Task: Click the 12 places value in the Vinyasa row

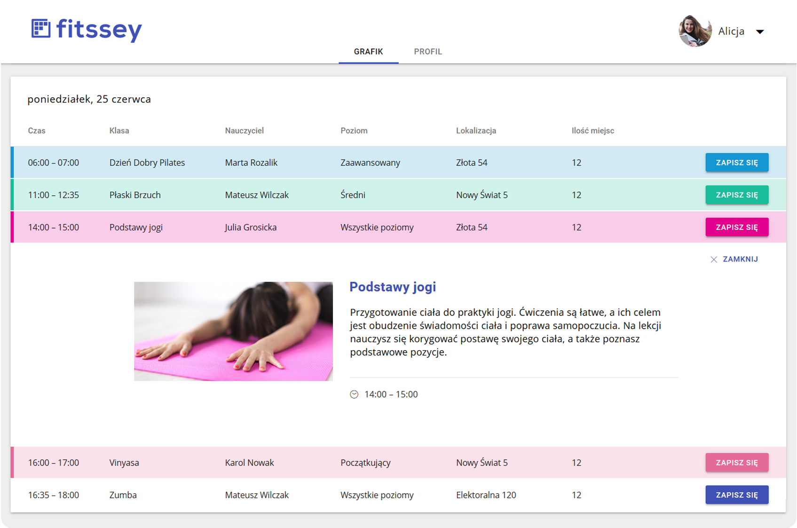Action: [x=576, y=463]
